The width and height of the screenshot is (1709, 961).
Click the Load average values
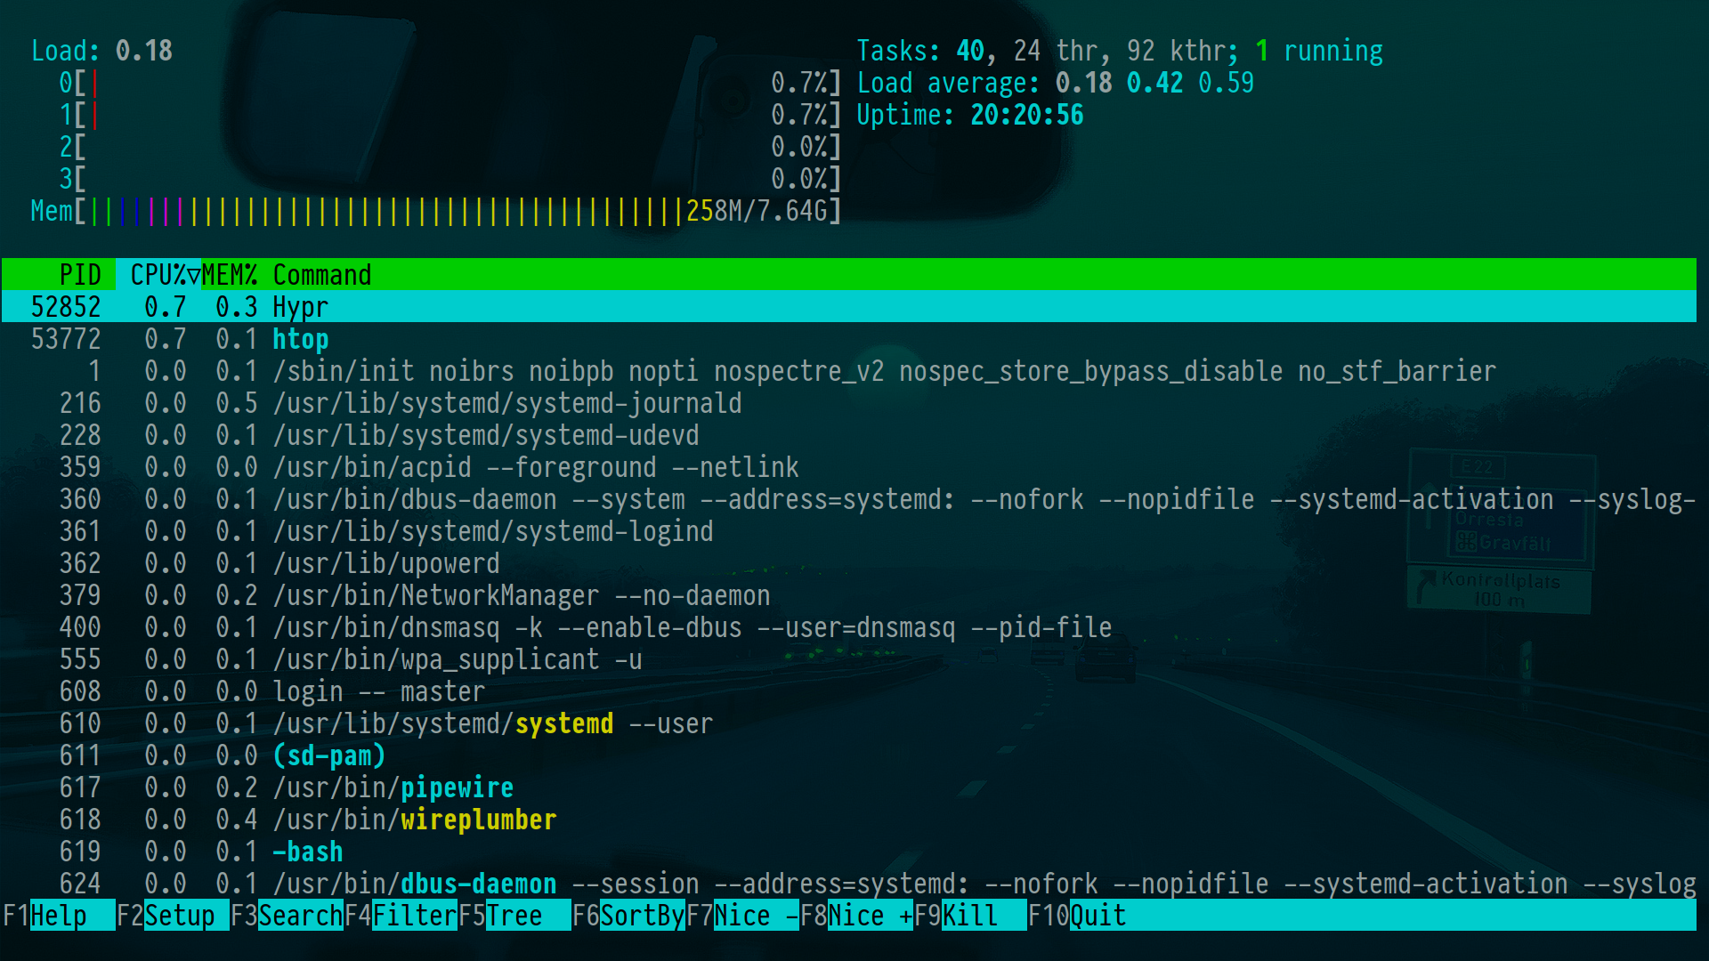pyautogui.click(x=1155, y=82)
